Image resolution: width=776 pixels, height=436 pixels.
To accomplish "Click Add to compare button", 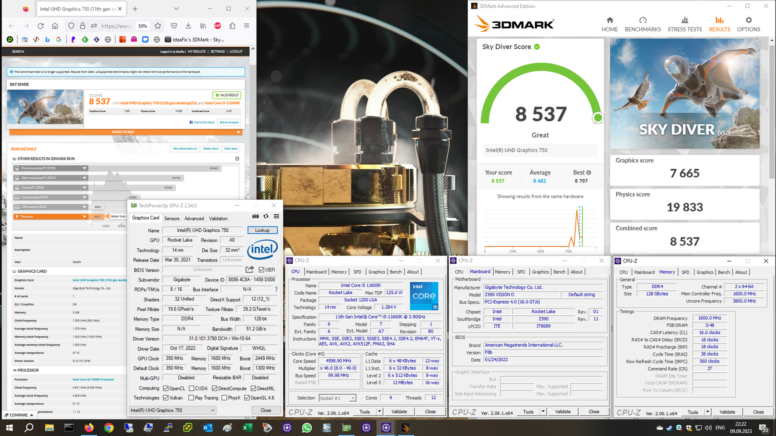I will [x=229, y=122].
